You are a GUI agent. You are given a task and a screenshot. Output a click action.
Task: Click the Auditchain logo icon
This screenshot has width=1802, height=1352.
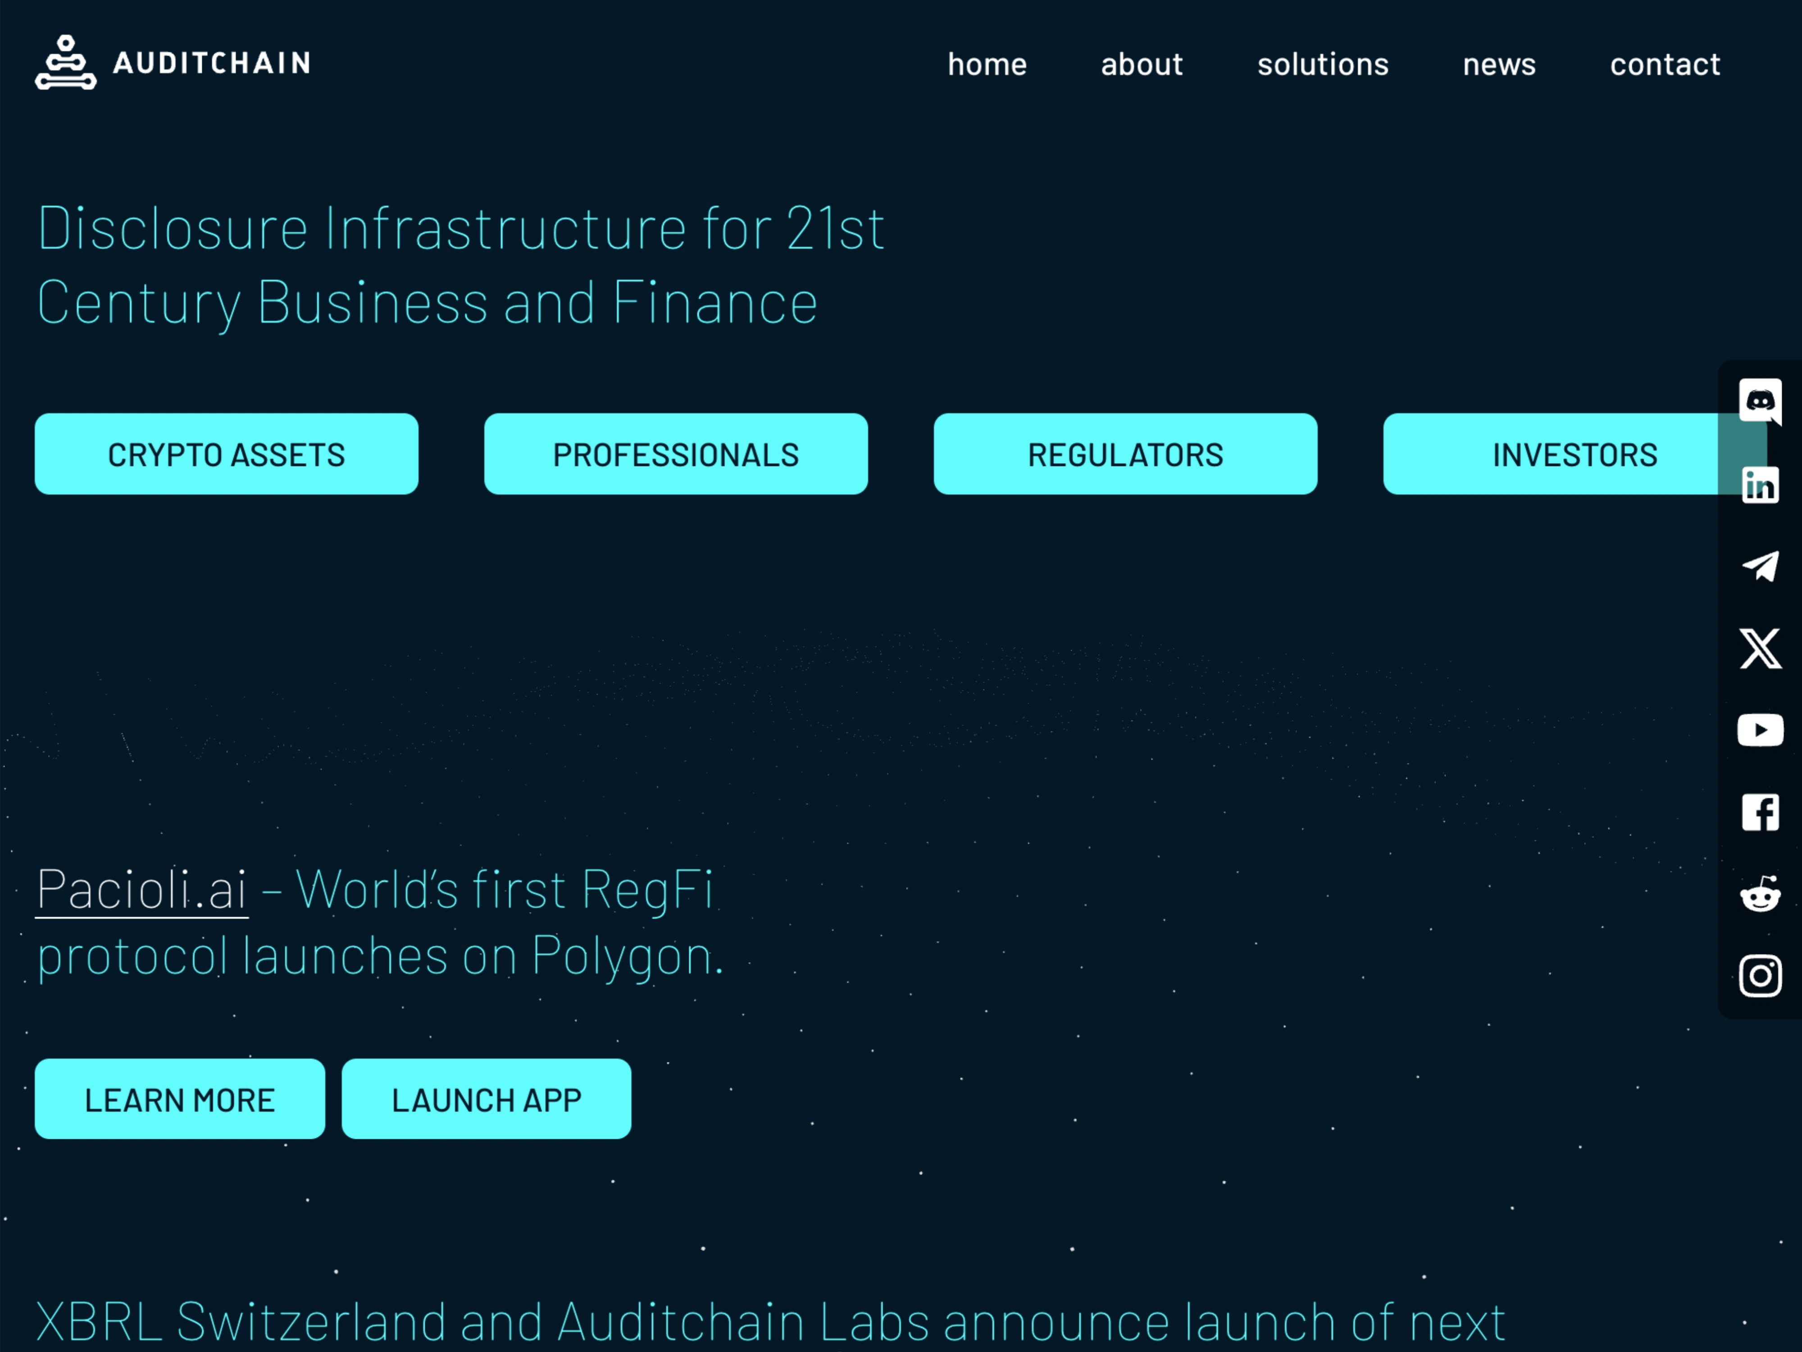[65, 62]
